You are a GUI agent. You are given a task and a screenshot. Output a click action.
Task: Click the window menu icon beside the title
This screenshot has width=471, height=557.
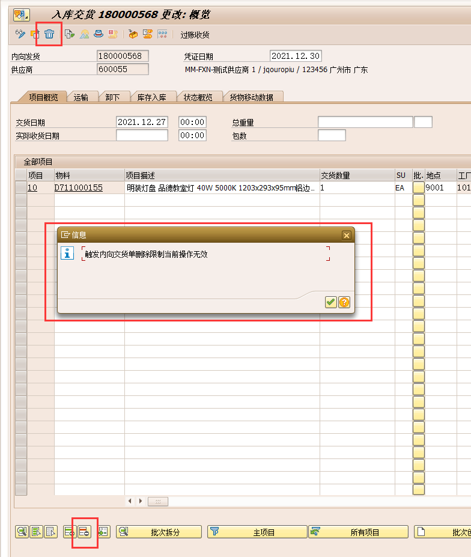click(x=21, y=15)
